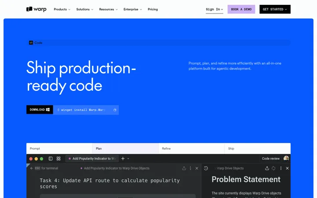Viewport: 317px width, 198px height.
Task: Add a new tab with plus icon
Action: tap(123, 158)
